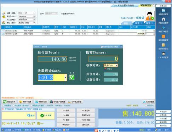172x132 pixels.
Task: Click the green checkmark settle icon in payment dialog
Action: (x=72, y=77)
